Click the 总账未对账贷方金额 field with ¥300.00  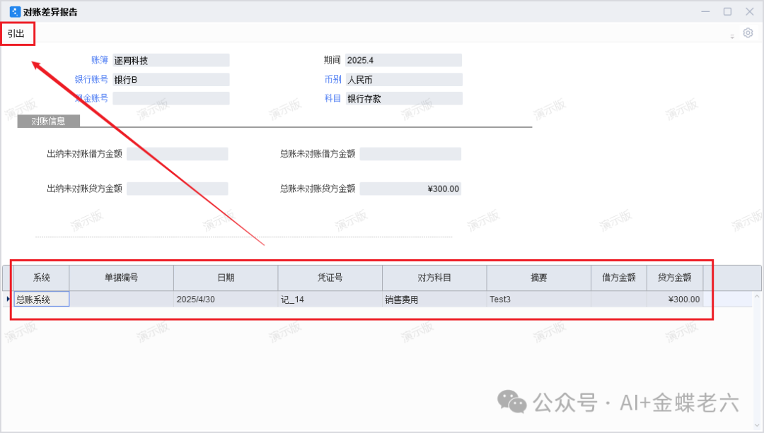[x=410, y=189]
